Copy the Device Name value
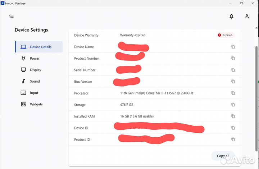 (x=233, y=47)
